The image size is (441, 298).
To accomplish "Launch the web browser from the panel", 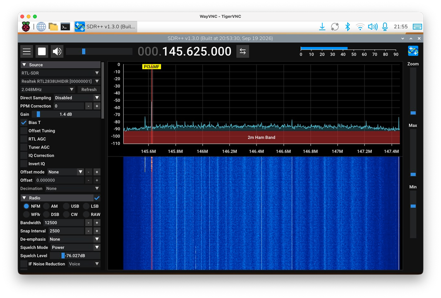I will click(41, 27).
